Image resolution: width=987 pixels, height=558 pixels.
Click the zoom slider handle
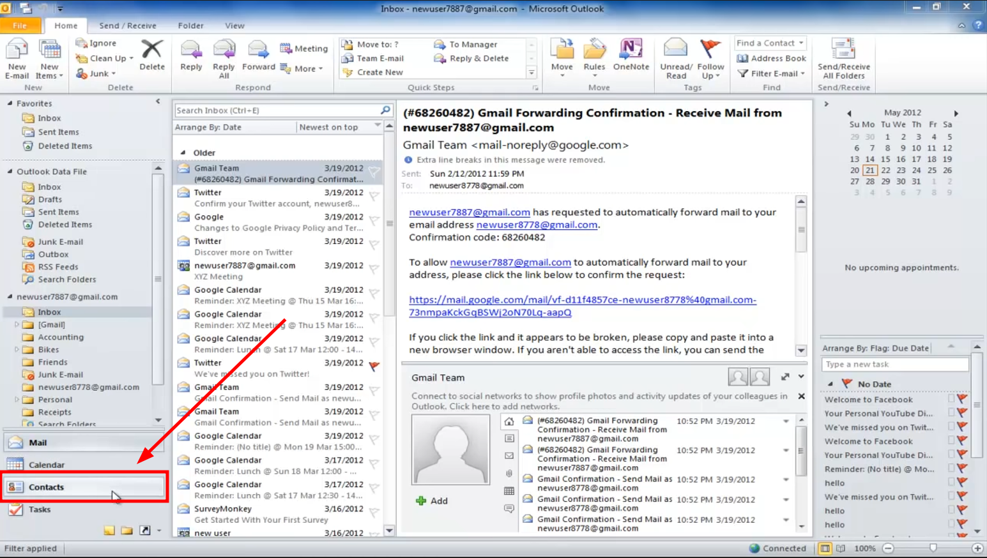click(933, 548)
